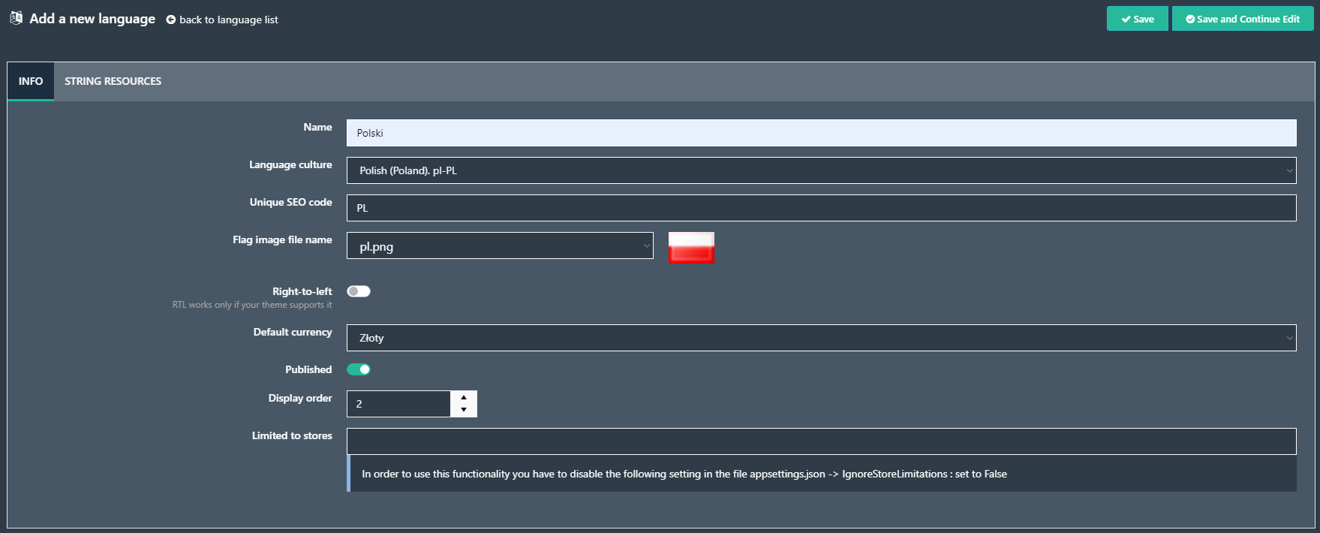This screenshot has height=533, width=1320.
Task: Decrease display order with down arrow
Action: click(x=464, y=410)
